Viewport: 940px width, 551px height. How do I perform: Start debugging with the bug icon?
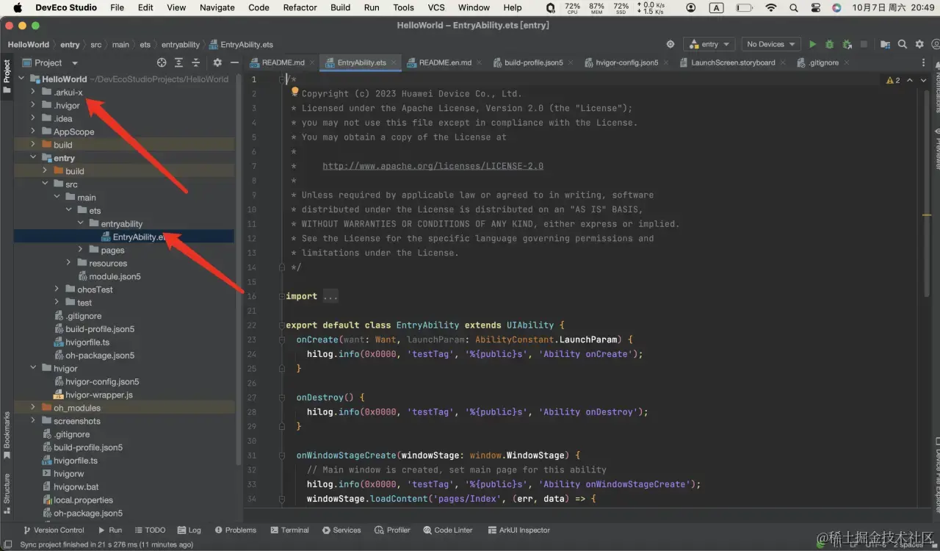[829, 44]
